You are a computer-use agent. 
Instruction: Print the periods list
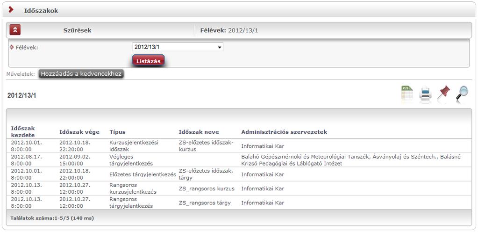(x=425, y=93)
